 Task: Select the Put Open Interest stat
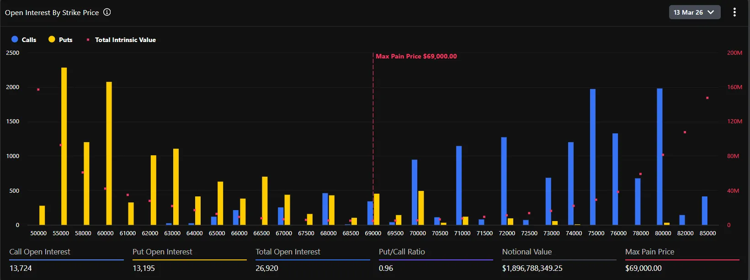(x=162, y=252)
